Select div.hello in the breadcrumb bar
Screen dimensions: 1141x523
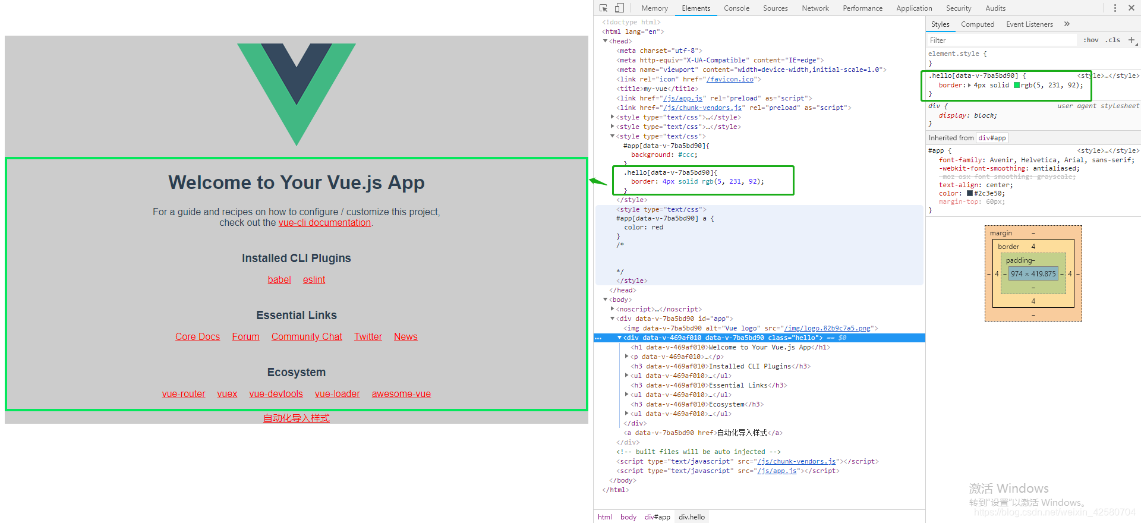point(692,517)
